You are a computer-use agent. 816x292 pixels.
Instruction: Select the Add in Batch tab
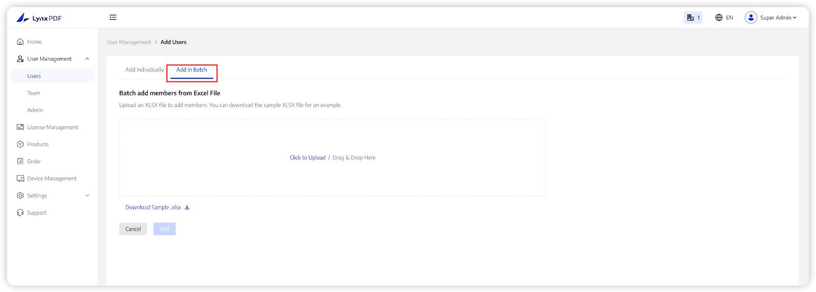point(192,70)
